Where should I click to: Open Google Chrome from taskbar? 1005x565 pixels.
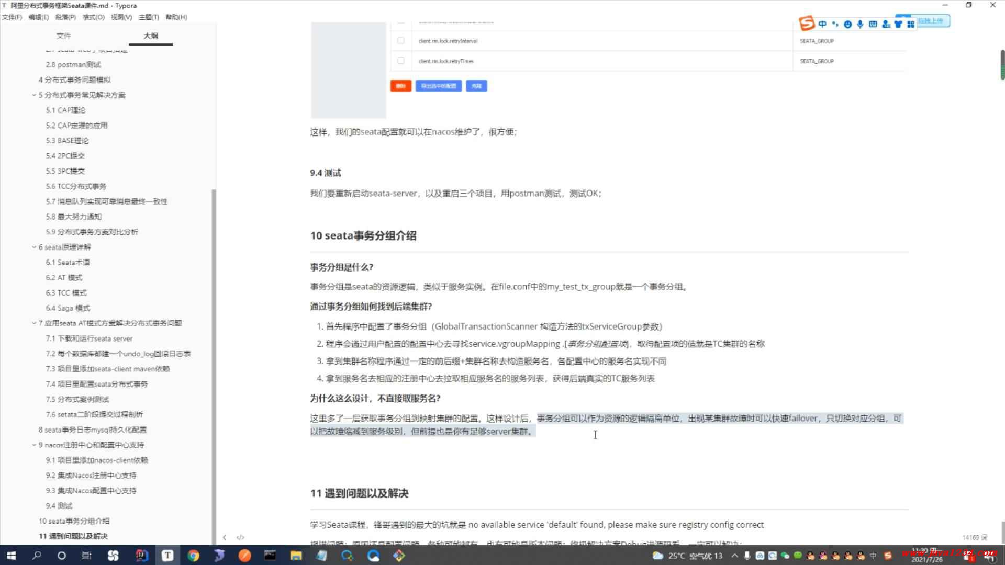[193, 556]
